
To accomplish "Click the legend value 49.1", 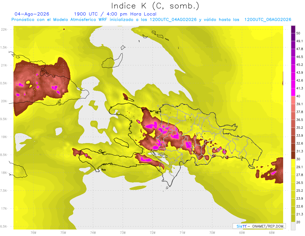I will point(300,41).
